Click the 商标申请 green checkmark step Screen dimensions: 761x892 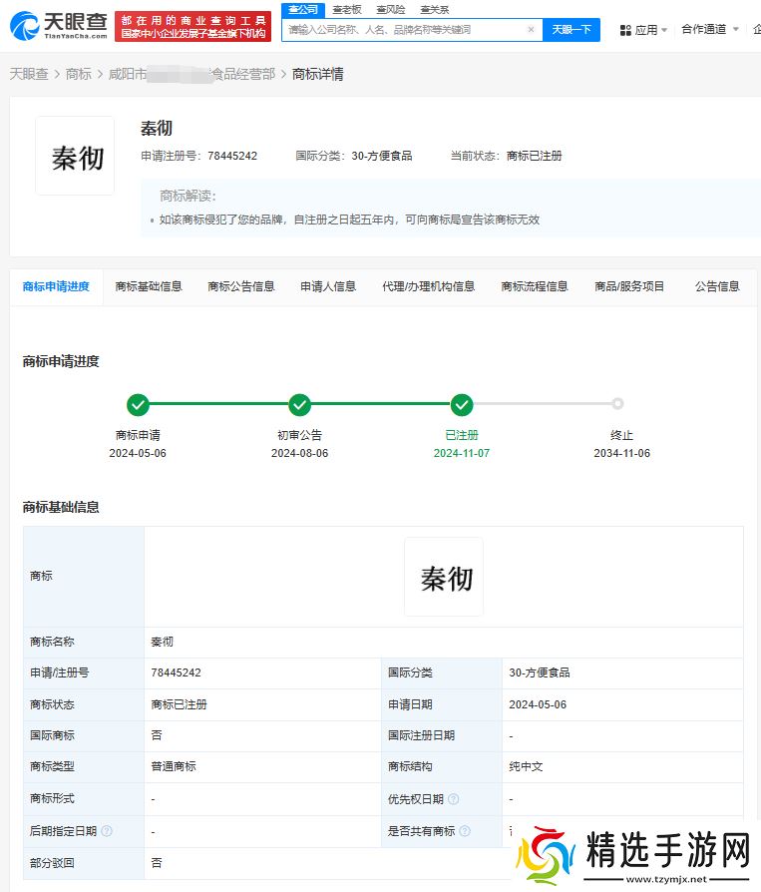(138, 405)
